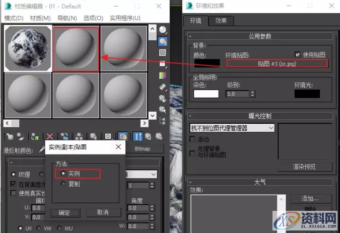The image size is (340, 233).
Task: Select the VW radio button
Action: pyautogui.click(x=39, y=228)
